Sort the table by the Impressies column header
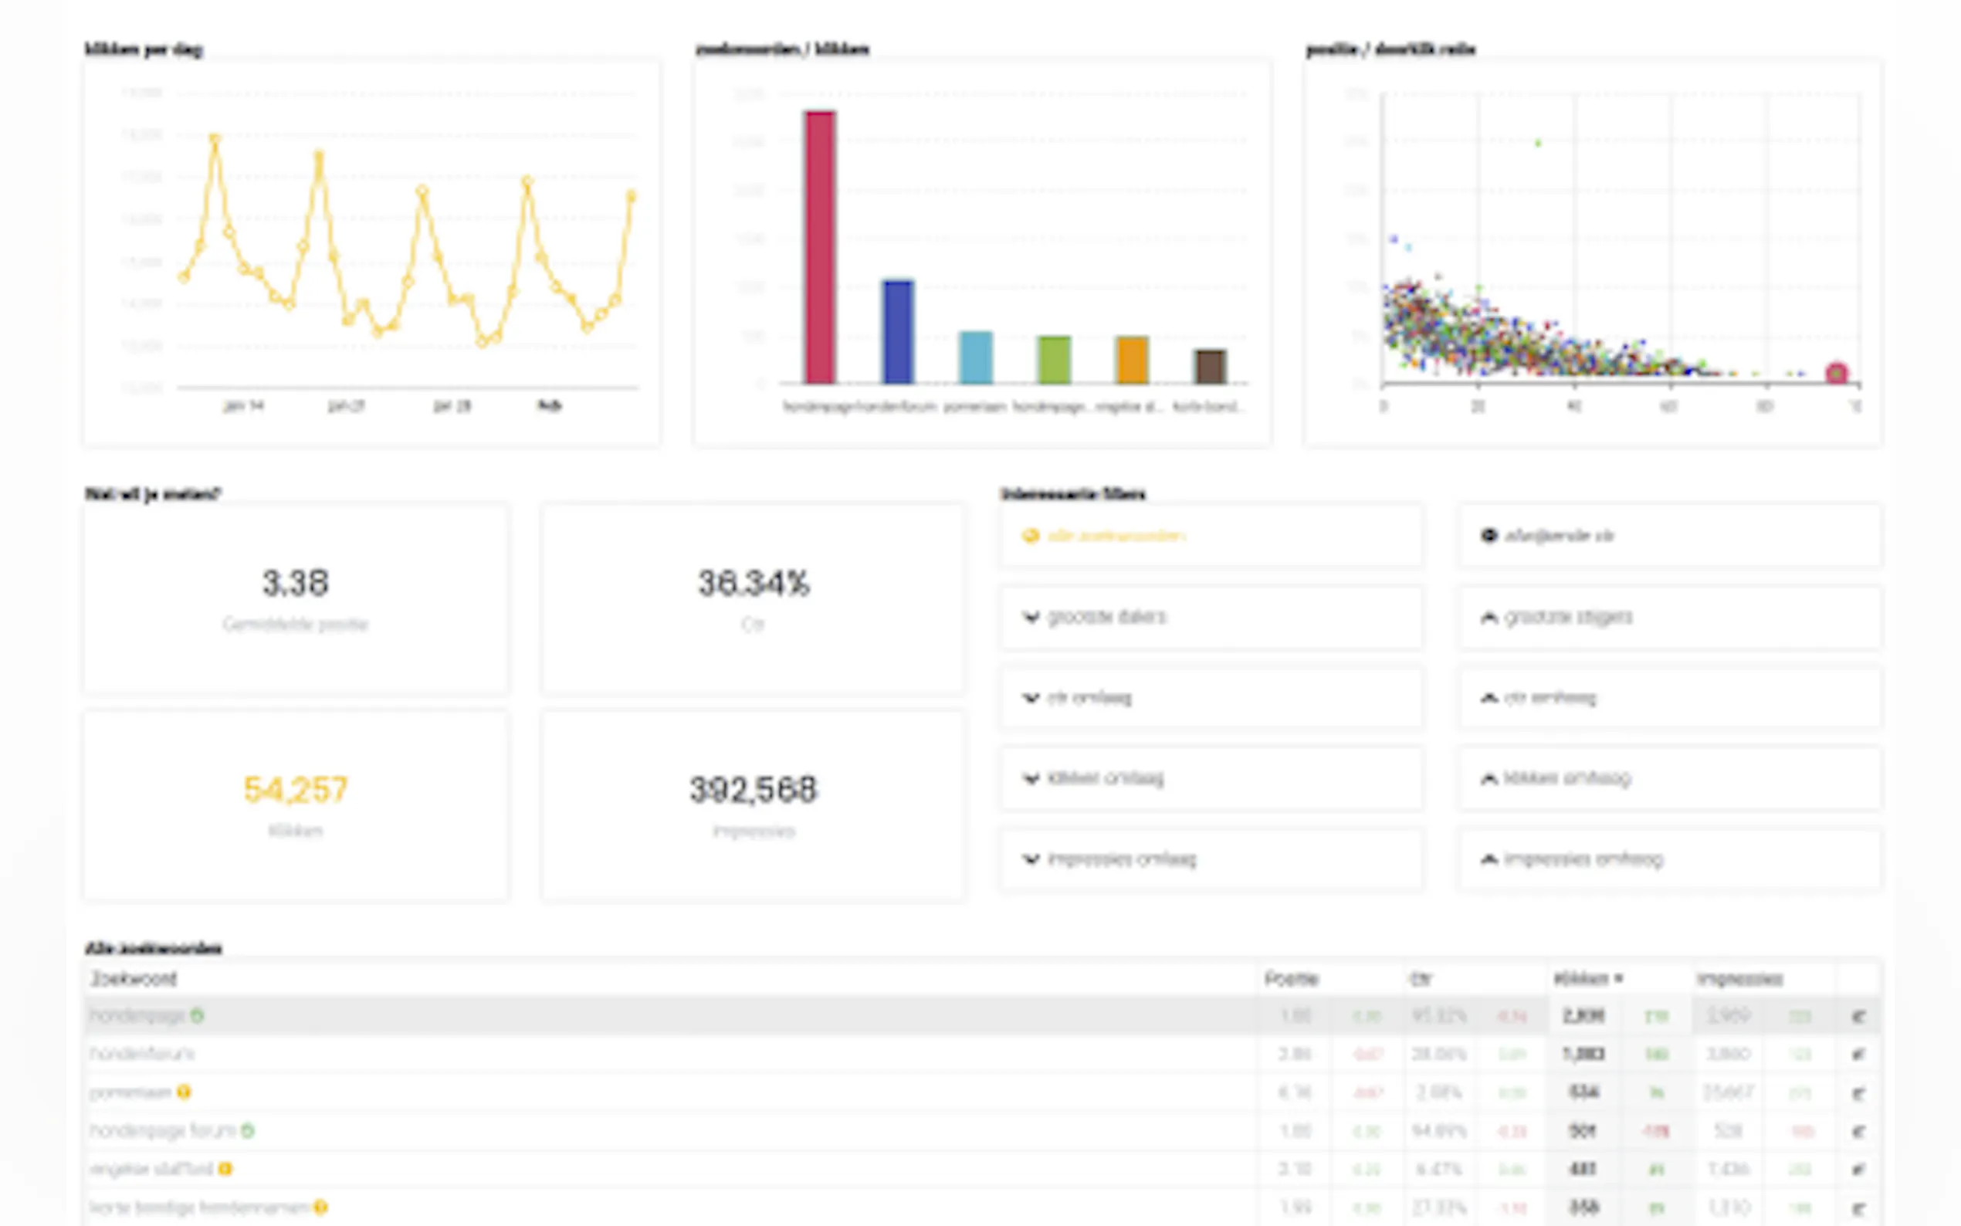The height and width of the screenshot is (1226, 1961). tap(1739, 979)
